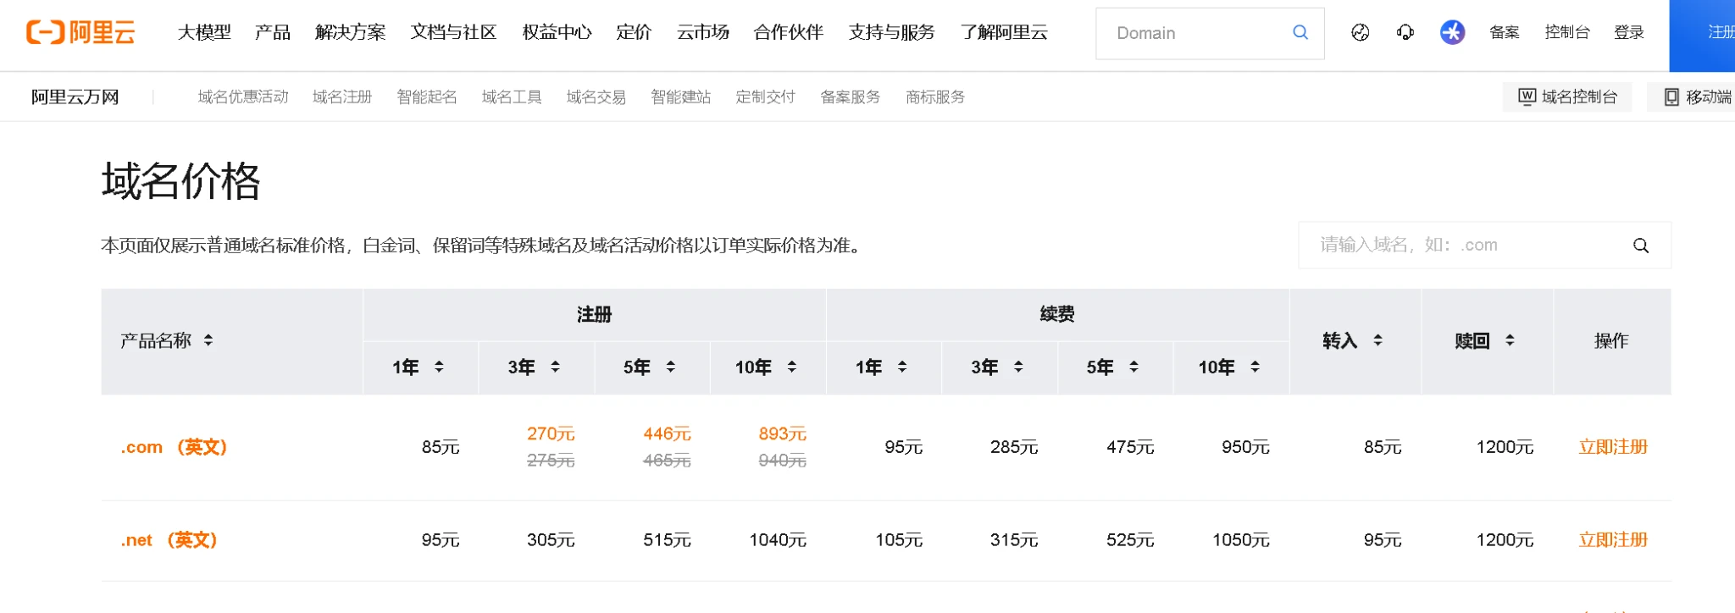Screen dimensions: 1735x613
Task: Click .net (英文) product name
Action: coord(169,540)
